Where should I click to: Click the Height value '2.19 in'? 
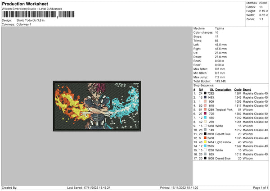263,11
